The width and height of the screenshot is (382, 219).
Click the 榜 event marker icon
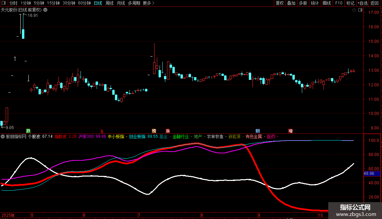click(x=154, y=131)
